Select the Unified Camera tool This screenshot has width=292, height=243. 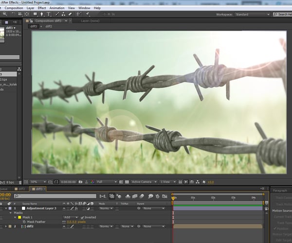(20, 14)
